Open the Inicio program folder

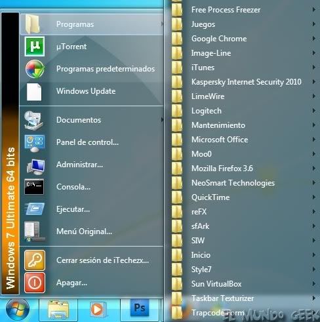pos(243,255)
